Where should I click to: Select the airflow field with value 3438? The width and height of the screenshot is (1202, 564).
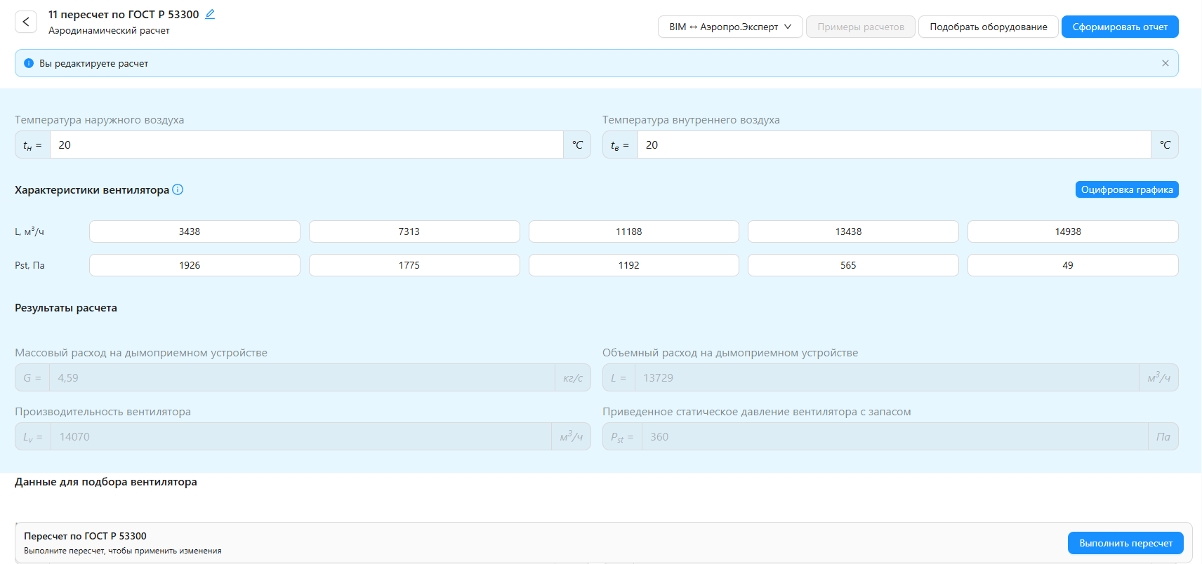[x=194, y=231]
